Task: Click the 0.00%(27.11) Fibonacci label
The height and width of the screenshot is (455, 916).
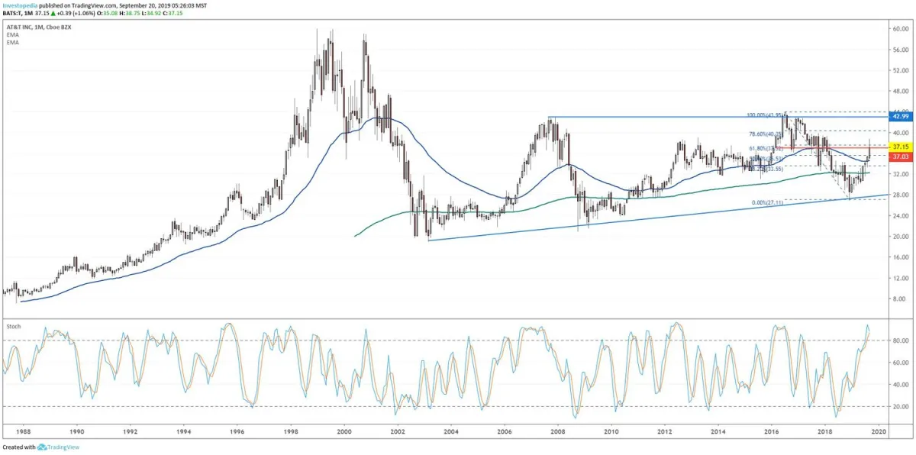Action: click(x=769, y=202)
